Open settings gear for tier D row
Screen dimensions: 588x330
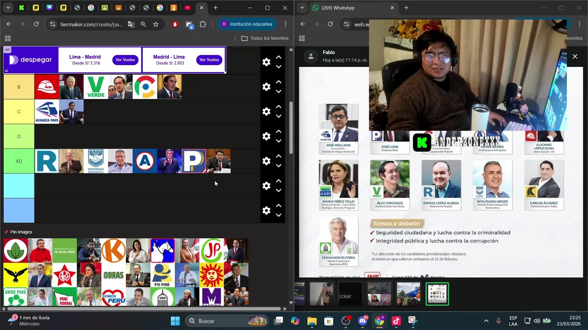266,136
